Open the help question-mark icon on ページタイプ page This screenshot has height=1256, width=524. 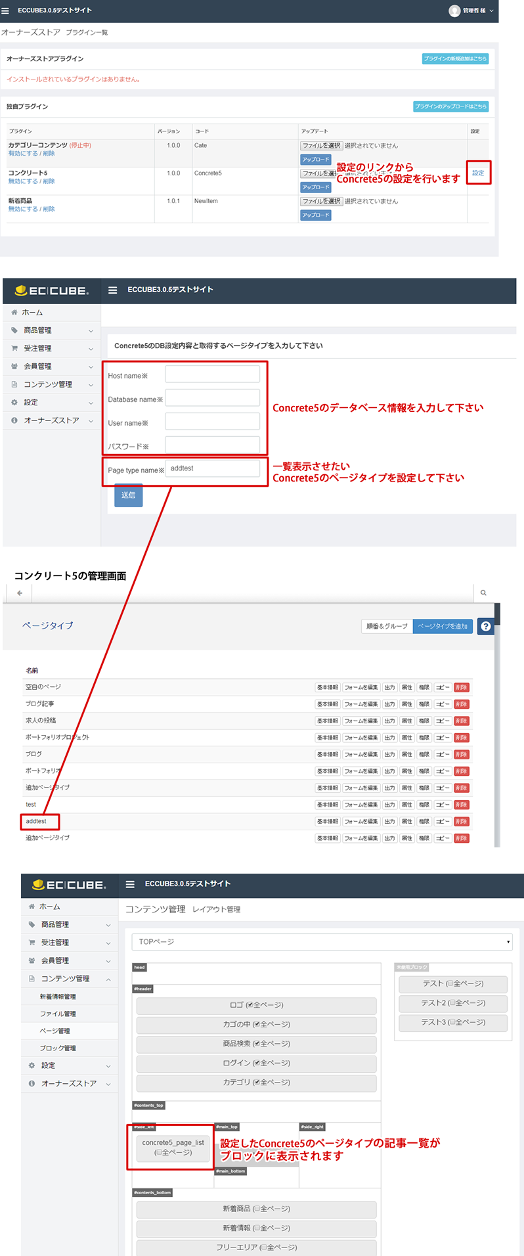pyautogui.click(x=485, y=626)
